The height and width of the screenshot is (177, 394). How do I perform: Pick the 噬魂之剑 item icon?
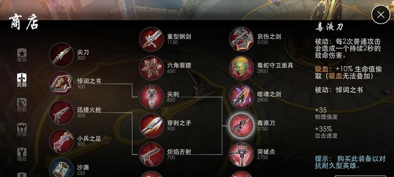tap(241, 97)
